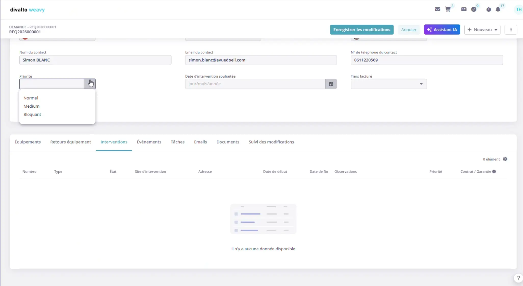Sort by Priorité column header in table
Image resolution: width=523 pixels, height=286 pixels.
pyautogui.click(x=436, y=171)
